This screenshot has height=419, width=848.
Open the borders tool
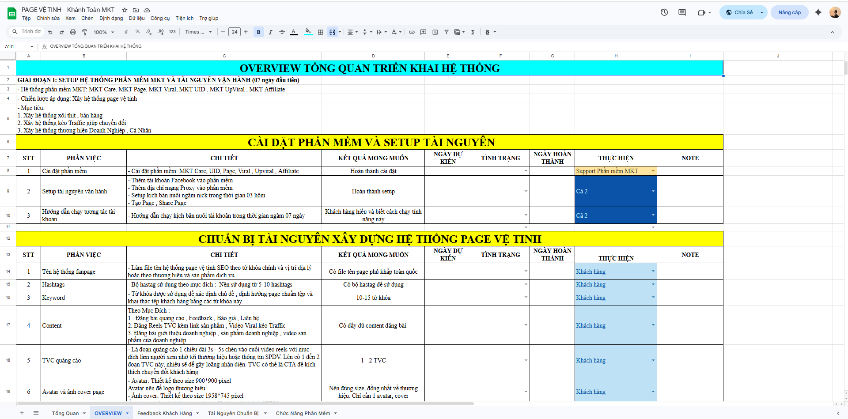click(x=321, y=32)
